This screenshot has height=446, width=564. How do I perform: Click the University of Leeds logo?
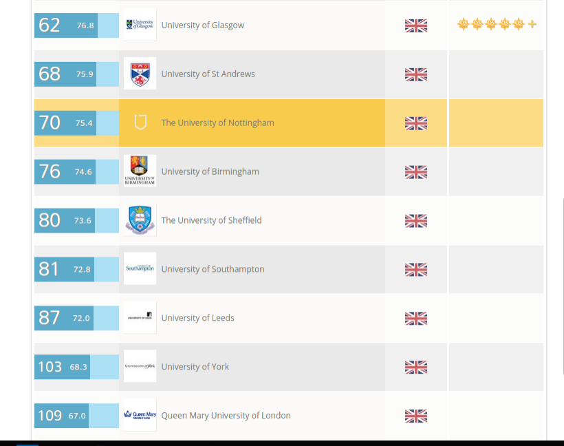[x=140, y=317]
